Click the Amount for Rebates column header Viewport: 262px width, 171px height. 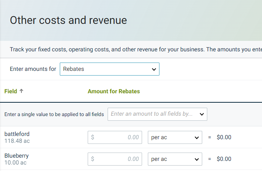[113, 91]
